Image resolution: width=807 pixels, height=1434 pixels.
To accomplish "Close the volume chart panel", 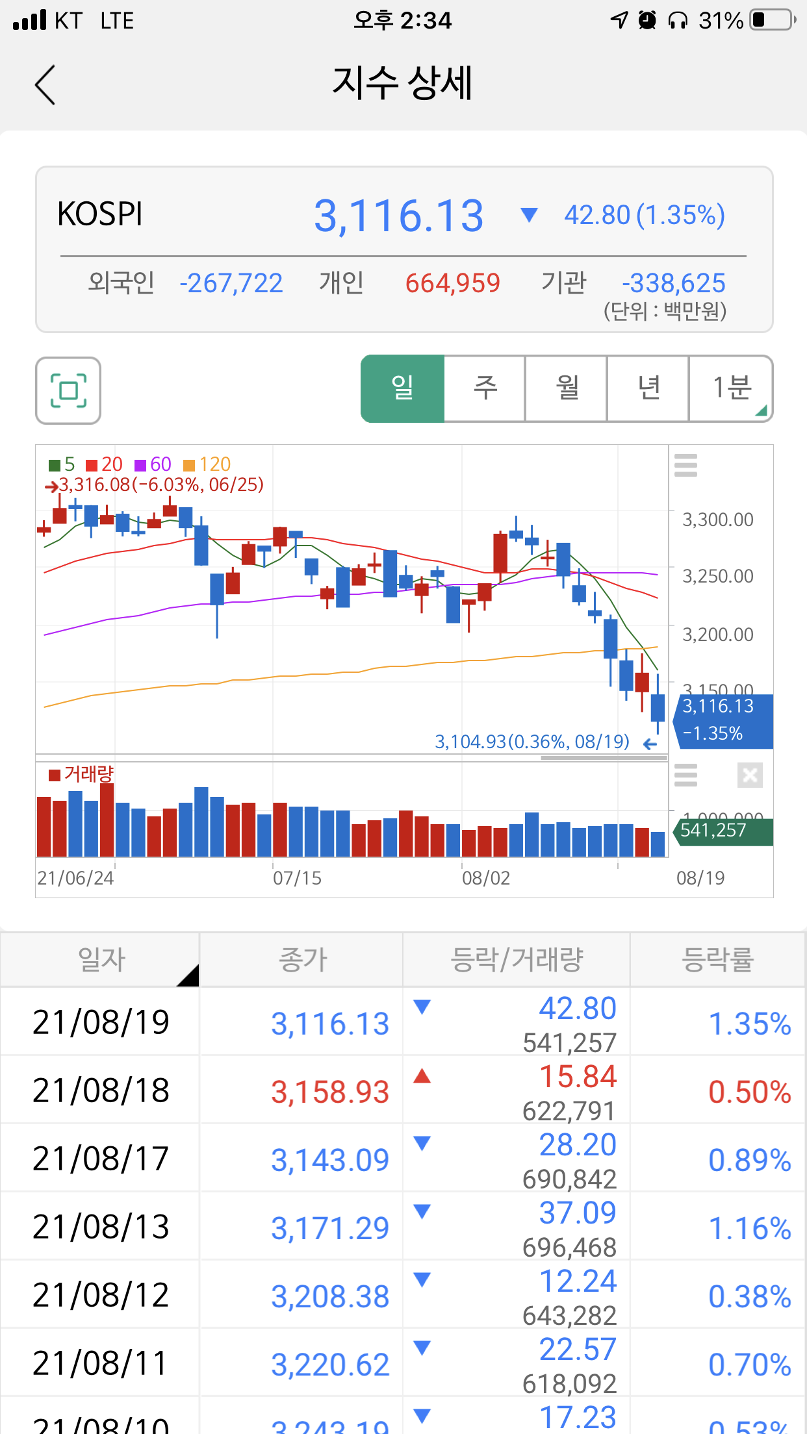I will click(749, 775).
